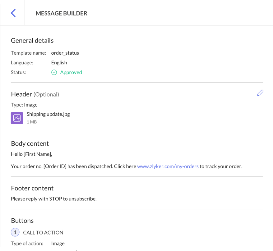Click the Approved status text

tap(71, 72)
